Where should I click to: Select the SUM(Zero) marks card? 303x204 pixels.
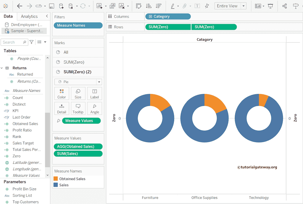point(78,62)
